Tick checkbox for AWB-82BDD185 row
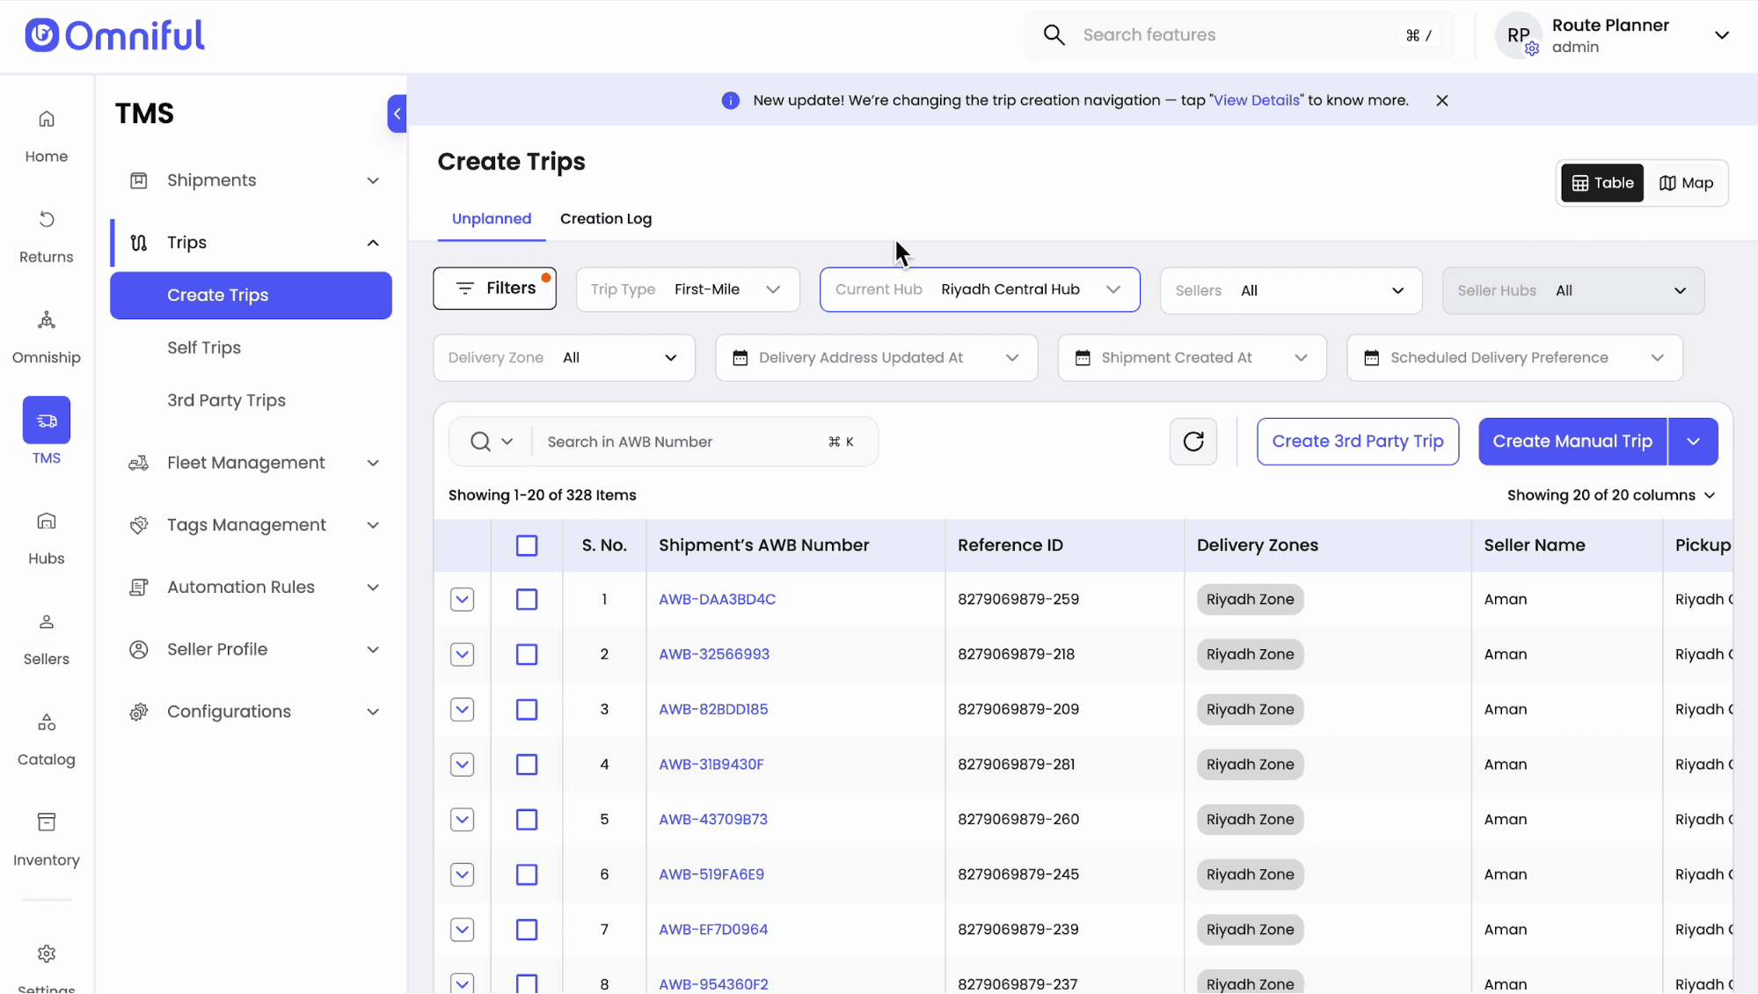Image resolution: width=1758 pixels, height=994 pixels. 527,710
